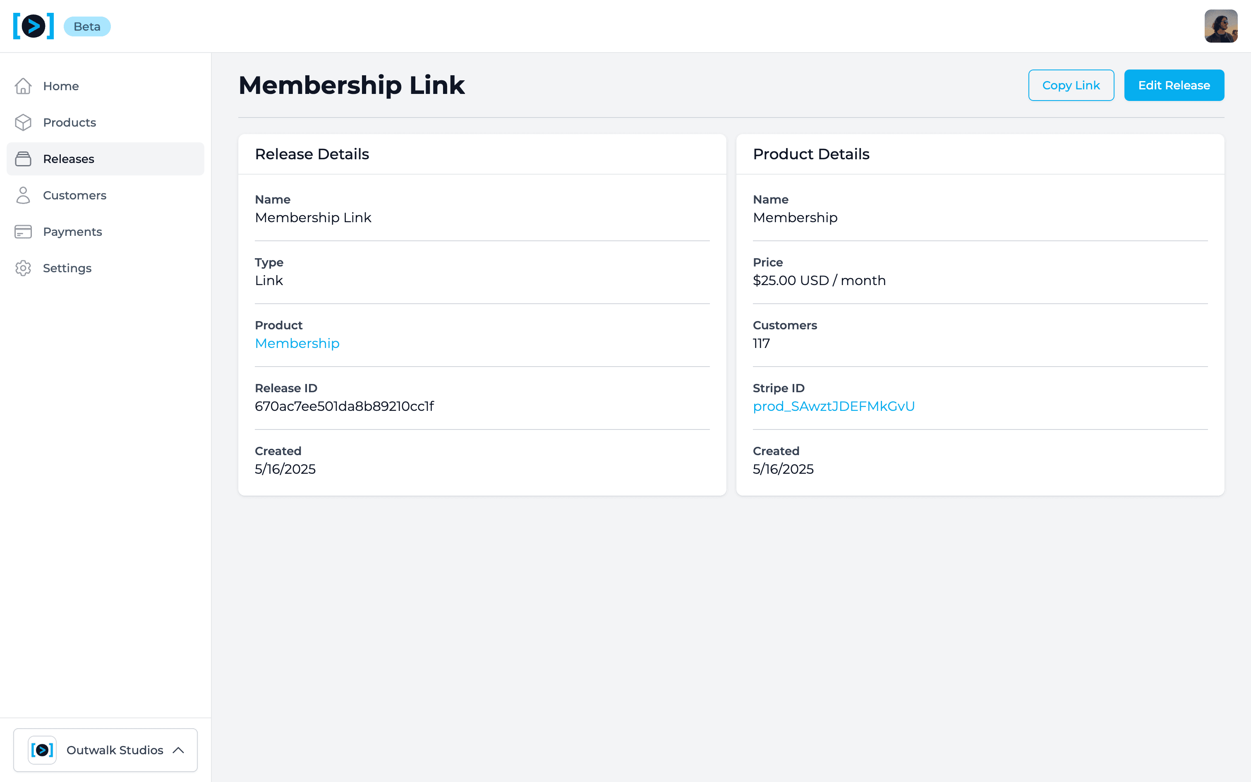Open the Settings page label

67,268
